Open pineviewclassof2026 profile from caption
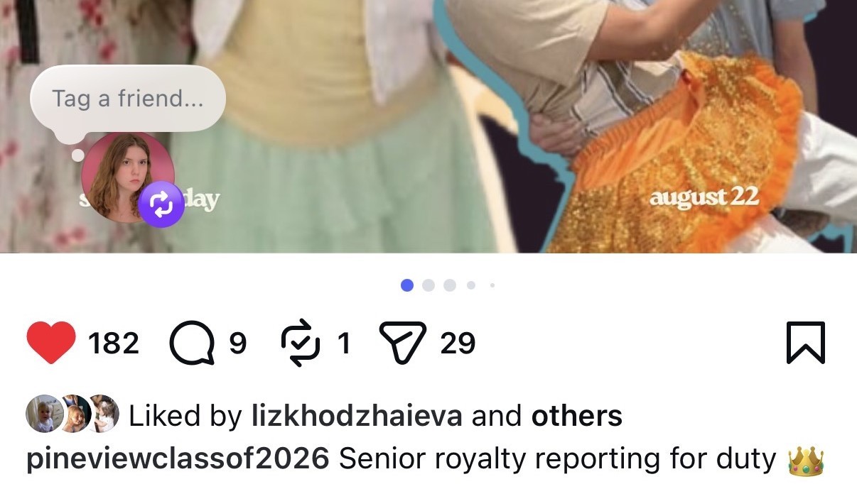The image size is (857, 484). [x=178, y=459]
